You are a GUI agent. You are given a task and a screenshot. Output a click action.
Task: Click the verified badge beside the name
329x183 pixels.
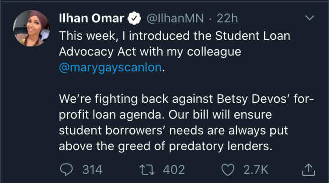pos(135,19)
